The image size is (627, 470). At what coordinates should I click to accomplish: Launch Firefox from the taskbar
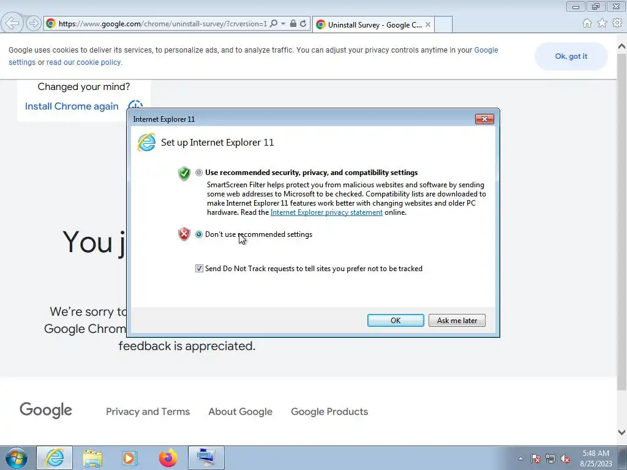tap(168, 458)
